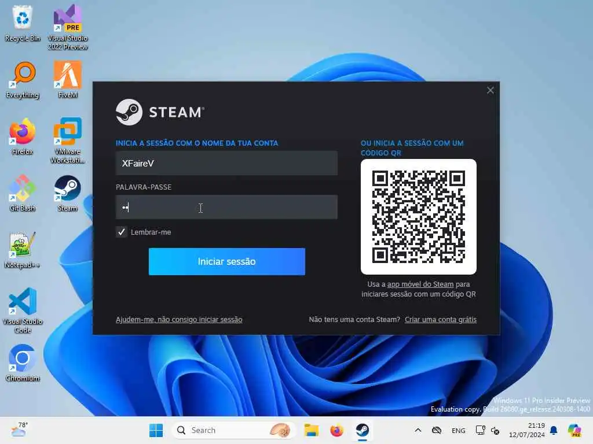Open the weather widget showing 78°
Screen dimensions: 593x444
(19, 430)
